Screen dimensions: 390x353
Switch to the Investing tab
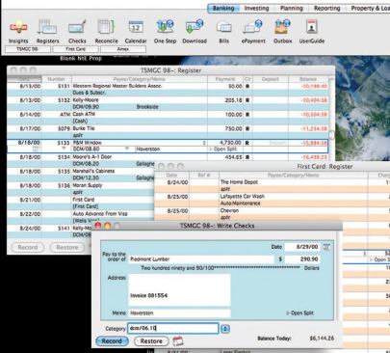click(x=256, y=9)
